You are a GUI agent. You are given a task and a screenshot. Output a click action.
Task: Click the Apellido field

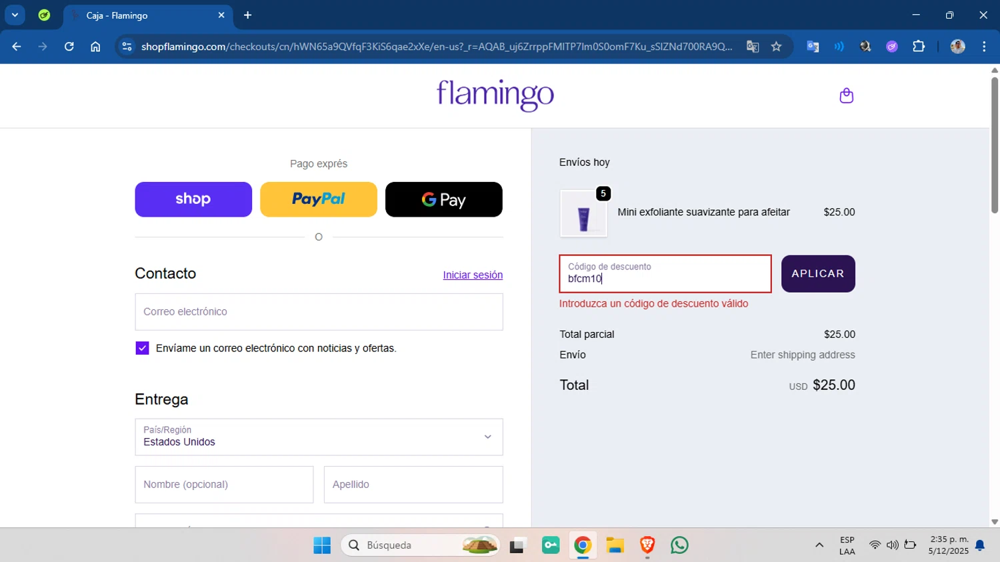[x=413, y=485]
